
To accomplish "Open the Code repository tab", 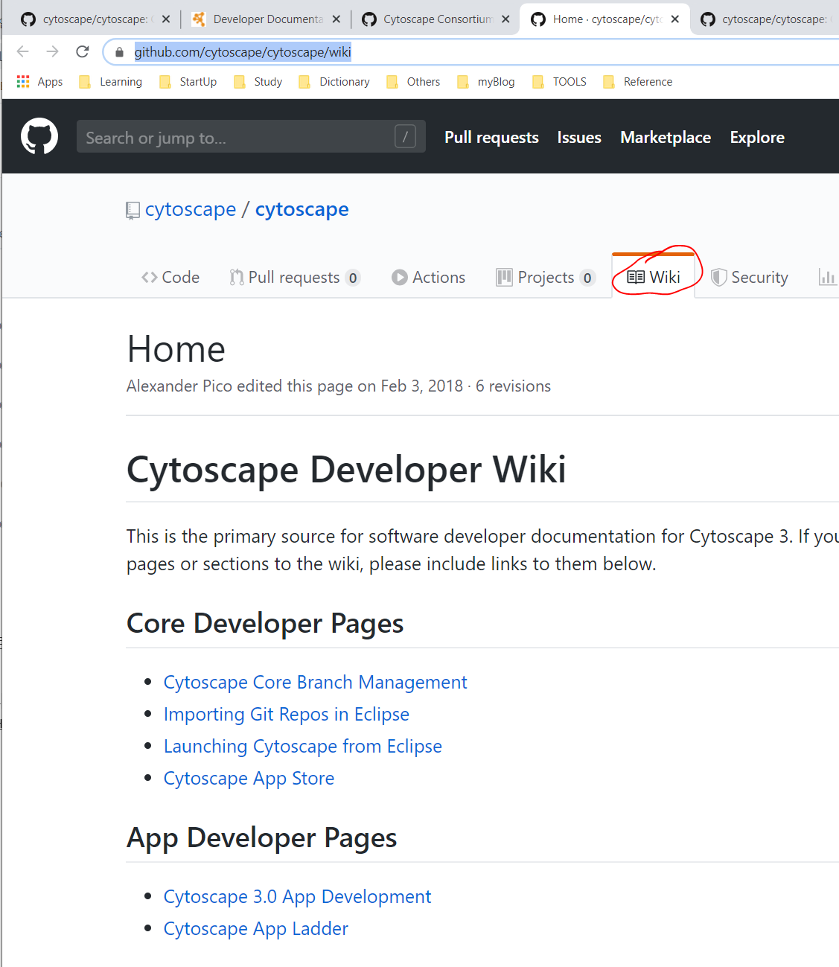I will [x=170, y=277].
